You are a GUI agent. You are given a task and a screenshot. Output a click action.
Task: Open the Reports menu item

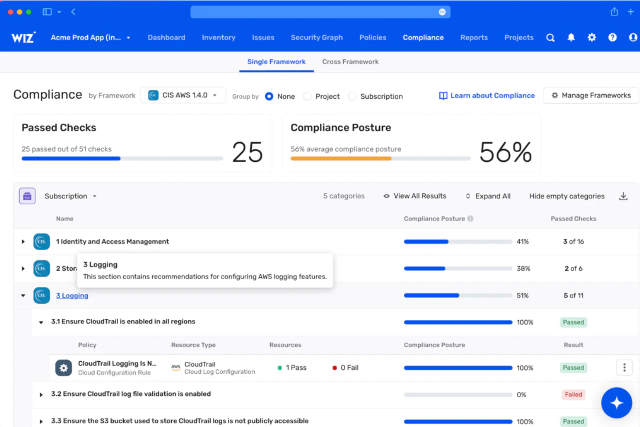tap(474, 38)
